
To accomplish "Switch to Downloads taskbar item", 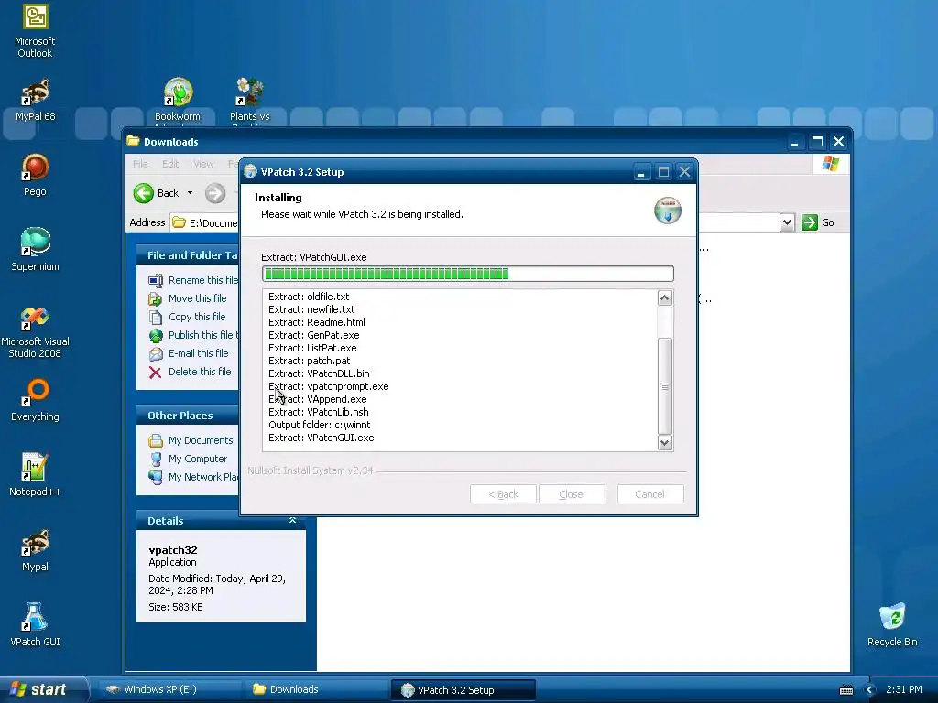I will pos(317,689).
